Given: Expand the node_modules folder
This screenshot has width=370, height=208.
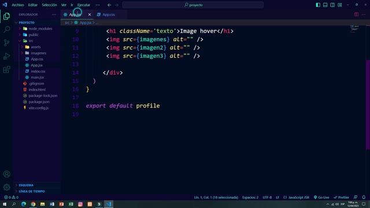Looking at the screenshot, I should click(x=38, y=28).
